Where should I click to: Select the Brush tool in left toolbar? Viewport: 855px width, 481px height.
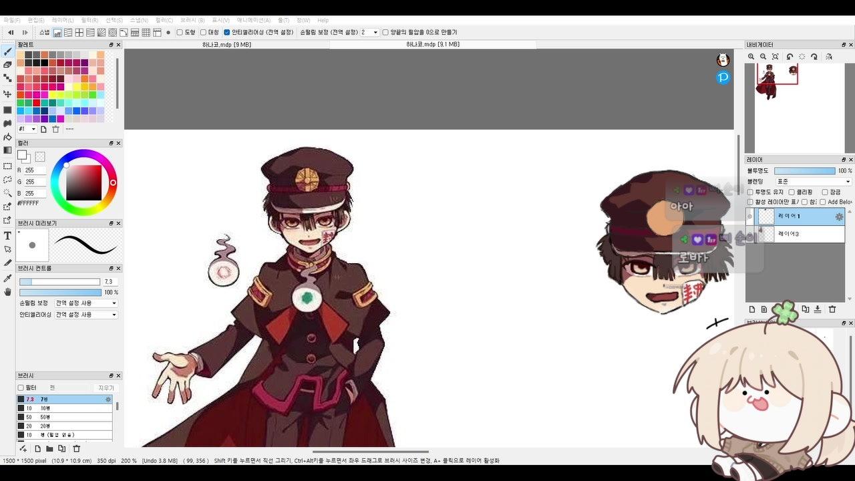point(7,51)
